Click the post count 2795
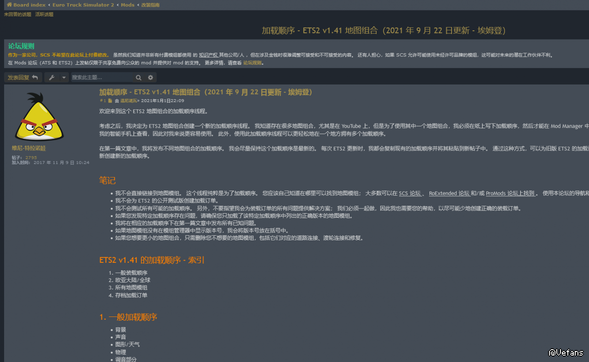 pyautogui.click(x=31, y=158)
